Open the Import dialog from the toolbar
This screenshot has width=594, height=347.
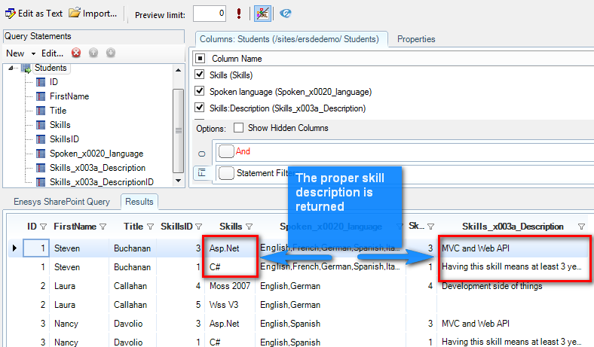[93, 14]
